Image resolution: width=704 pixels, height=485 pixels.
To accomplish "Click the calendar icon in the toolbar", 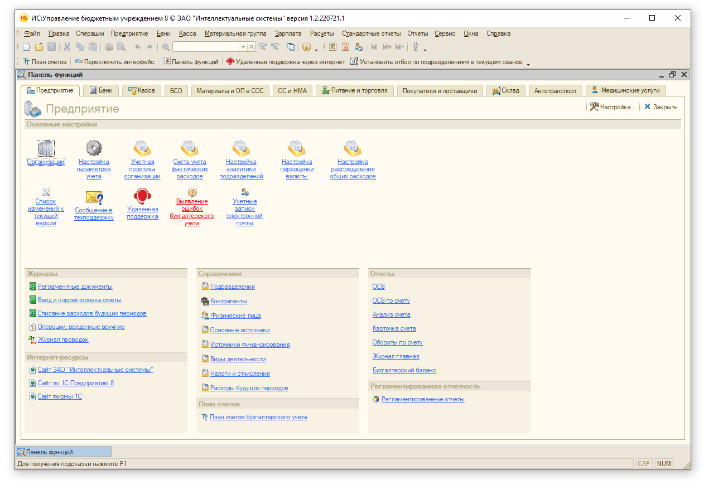I will tap(345, 47).
